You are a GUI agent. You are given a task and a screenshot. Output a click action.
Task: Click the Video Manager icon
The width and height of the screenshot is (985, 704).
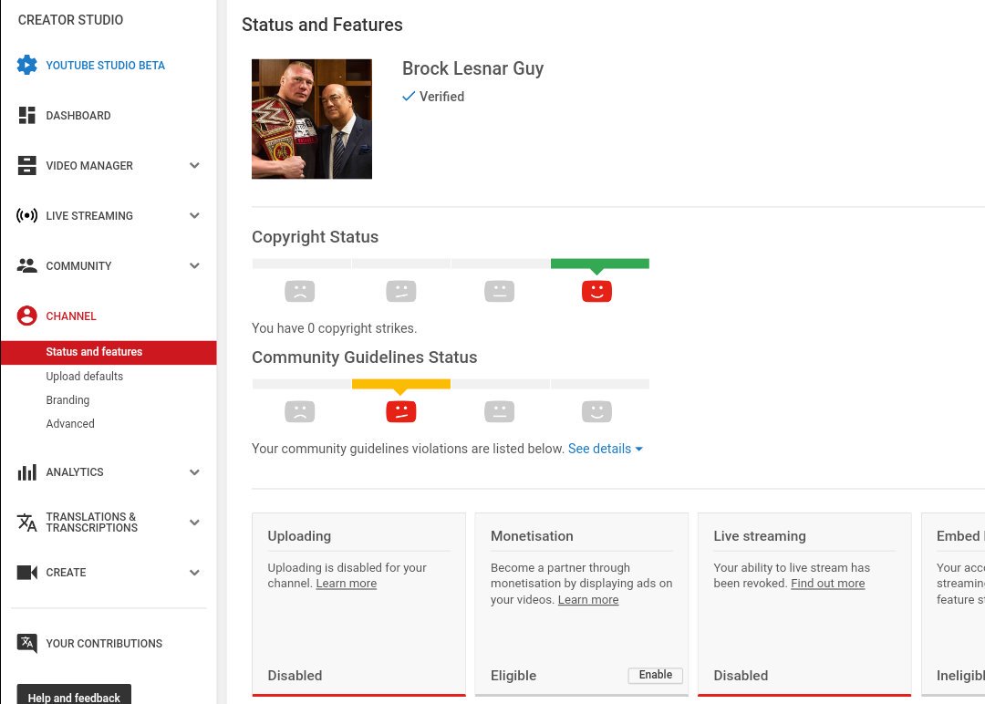26,165
